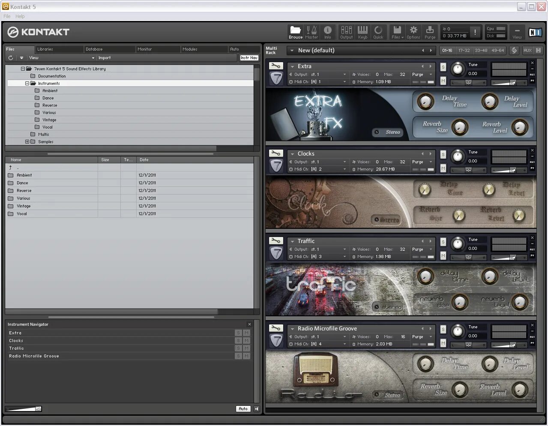Viewport: 548px width, 426px height.
Task: Adjust the Extra instrument volume slider
Action: (x=509, y=83)
